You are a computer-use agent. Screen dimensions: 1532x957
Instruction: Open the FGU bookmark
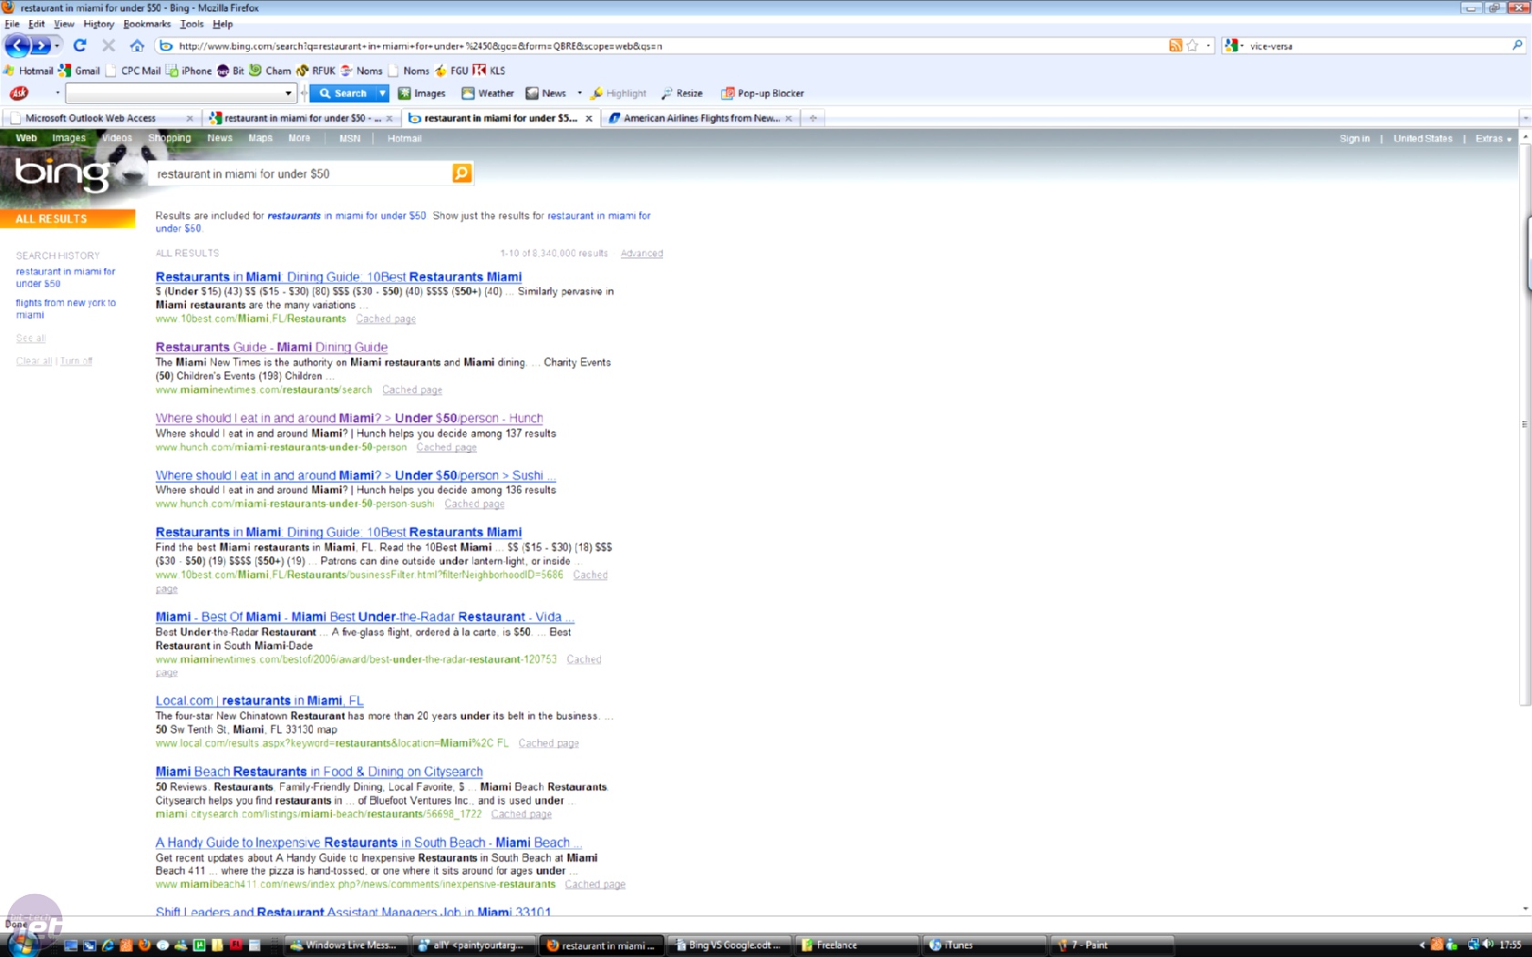(451, 70)
